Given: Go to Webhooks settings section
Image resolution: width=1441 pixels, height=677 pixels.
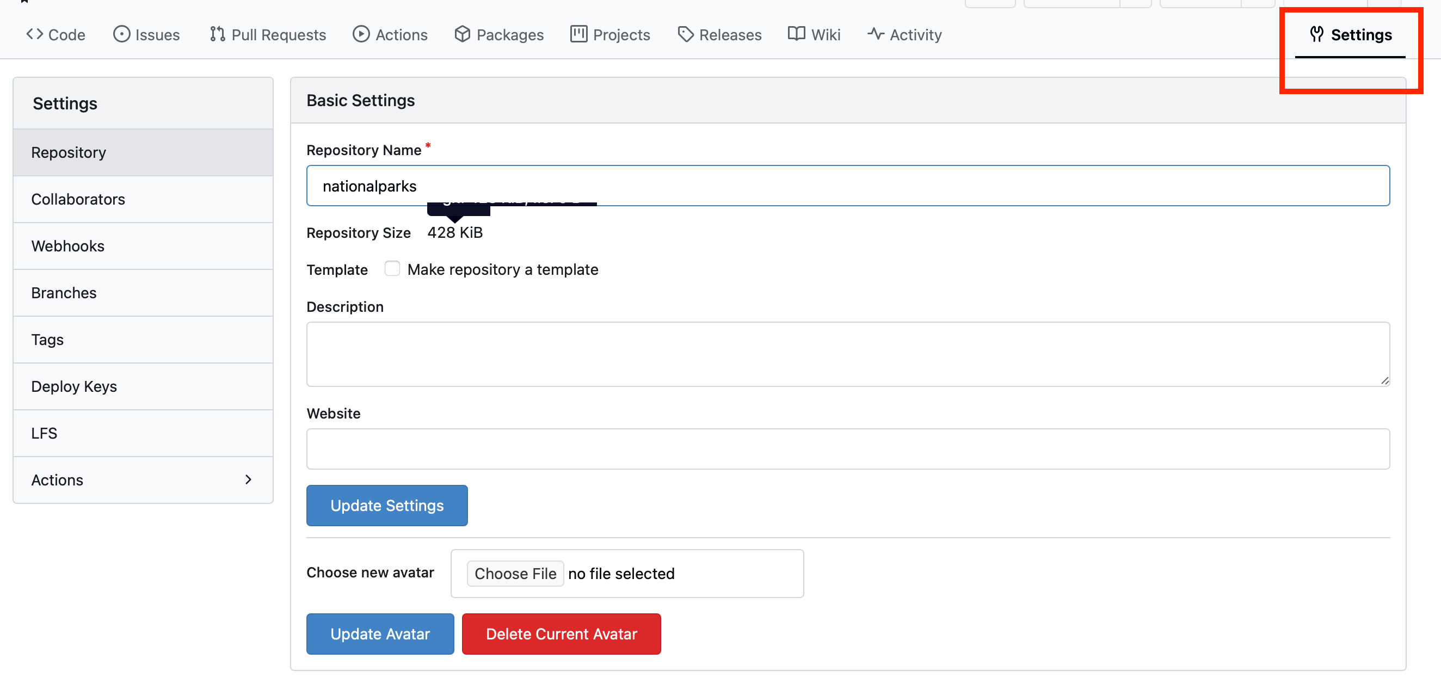Looking at the screenshot, I should point(67,246).
